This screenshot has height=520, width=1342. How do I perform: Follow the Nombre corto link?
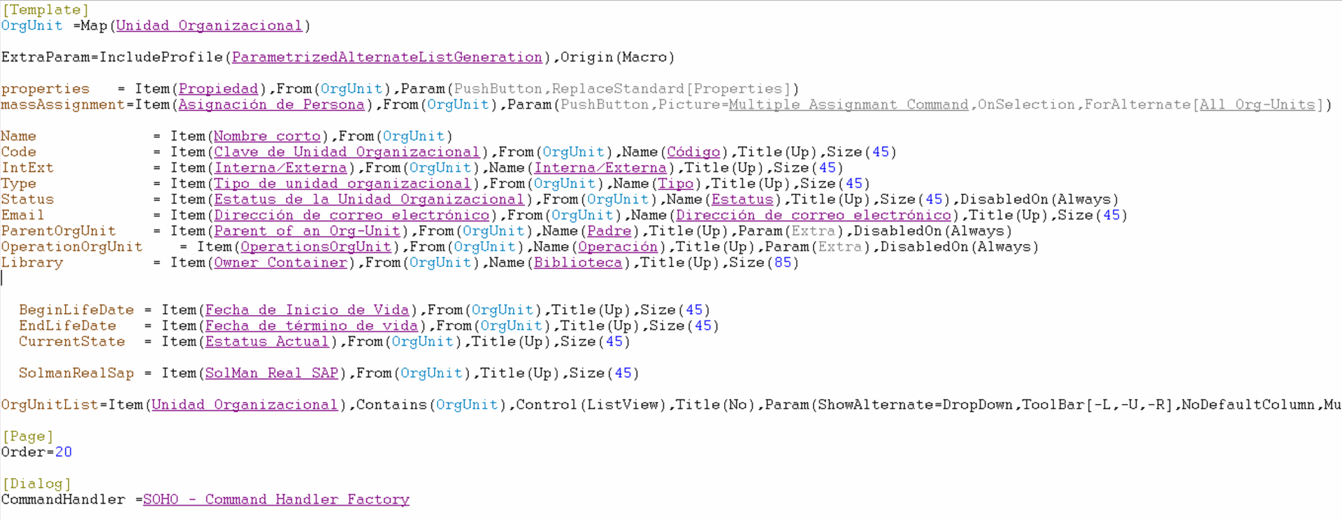(267, 136)
